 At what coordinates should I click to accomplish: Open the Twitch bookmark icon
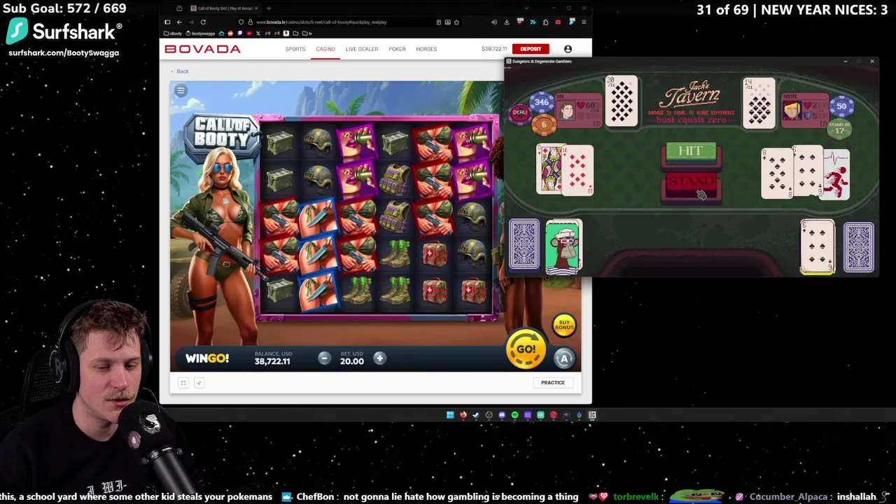(x=240, y=34)
